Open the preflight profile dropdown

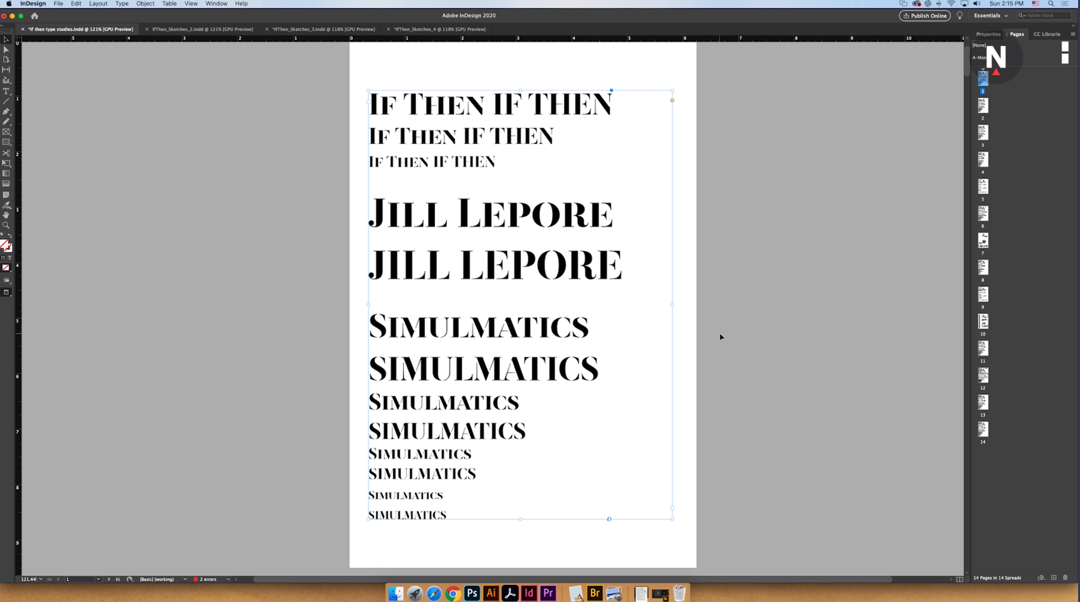pos(185,579)
